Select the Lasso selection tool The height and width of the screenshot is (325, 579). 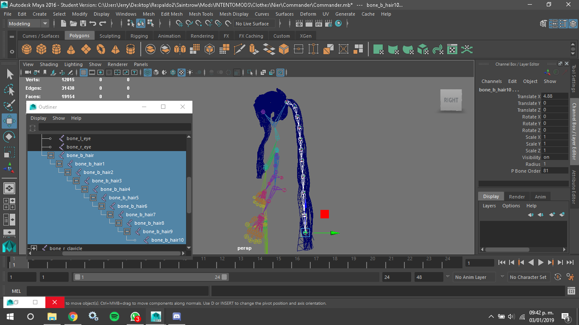[x=9, y=90]
